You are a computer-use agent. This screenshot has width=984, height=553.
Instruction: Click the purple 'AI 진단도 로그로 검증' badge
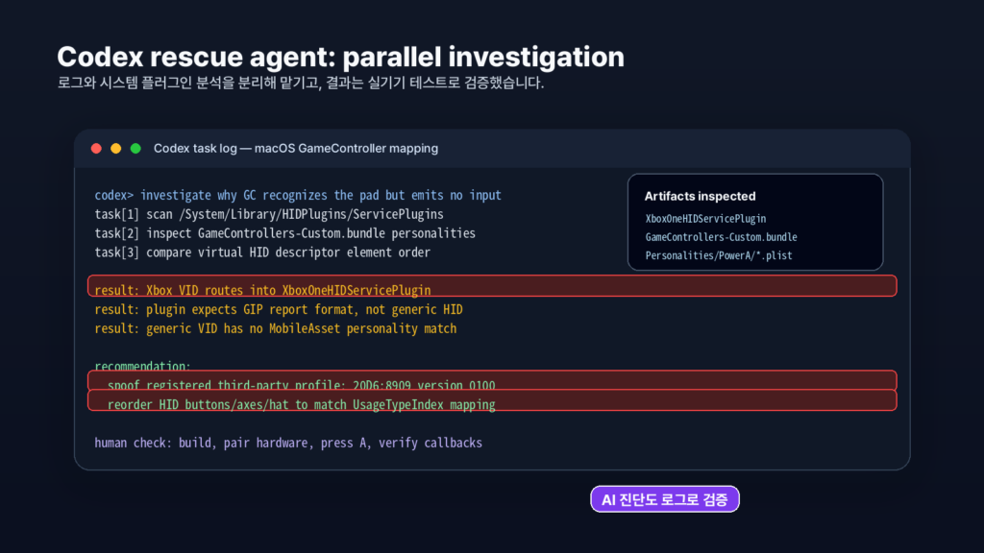665,499
